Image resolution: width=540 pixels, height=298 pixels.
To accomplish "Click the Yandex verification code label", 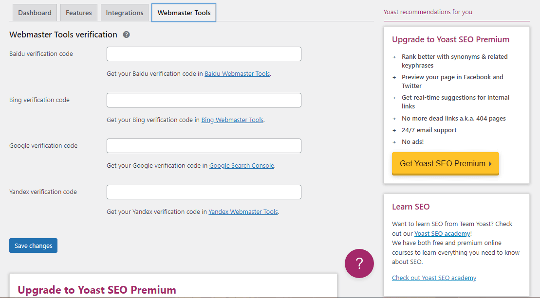I will [x=43, y=192].
